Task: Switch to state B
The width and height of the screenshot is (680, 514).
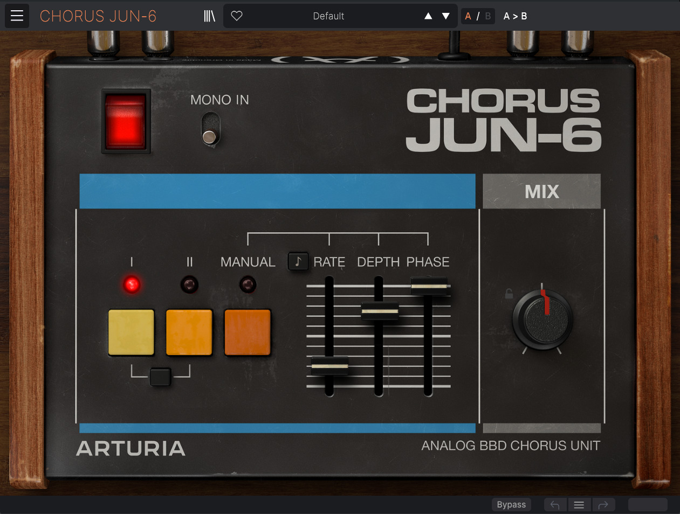Action: pos(488,16)
